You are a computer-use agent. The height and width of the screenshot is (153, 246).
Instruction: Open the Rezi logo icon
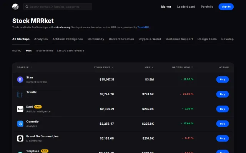point(20,109)
